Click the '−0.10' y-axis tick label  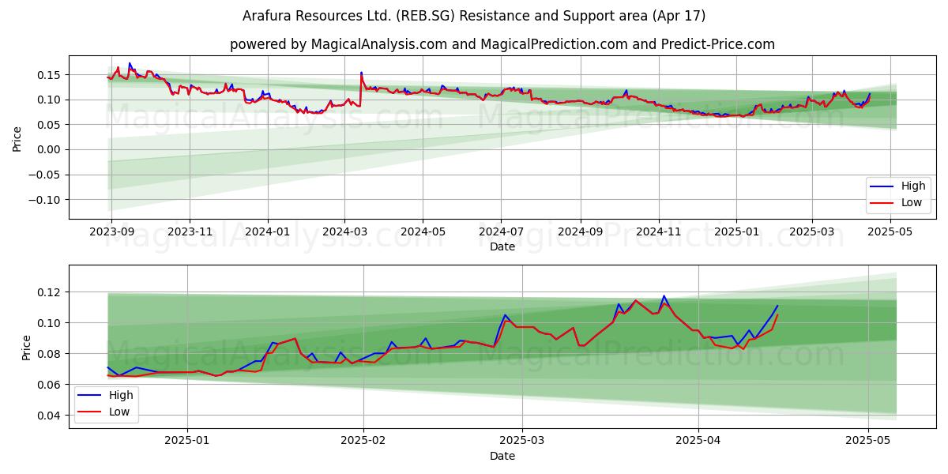45,200
